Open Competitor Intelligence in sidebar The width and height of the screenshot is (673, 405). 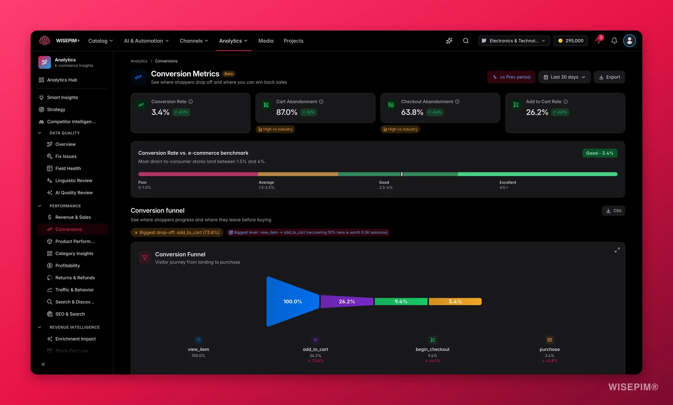coord(72,121)
